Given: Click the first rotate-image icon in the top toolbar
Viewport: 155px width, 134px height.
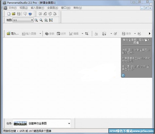Looking at the screenshot, I should pyautogui.click(x=40, y=14).
